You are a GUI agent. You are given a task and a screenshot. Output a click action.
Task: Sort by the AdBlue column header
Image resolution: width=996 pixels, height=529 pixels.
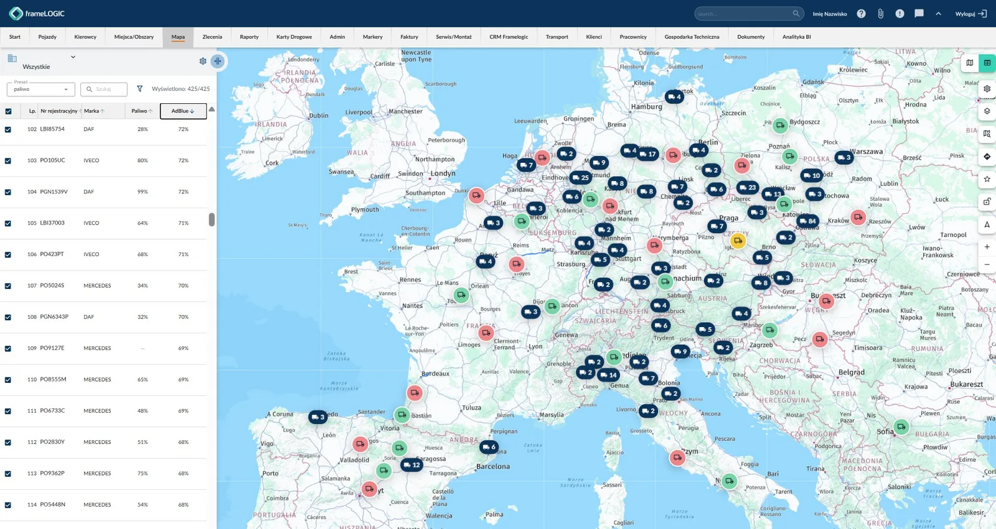(183, 111)
